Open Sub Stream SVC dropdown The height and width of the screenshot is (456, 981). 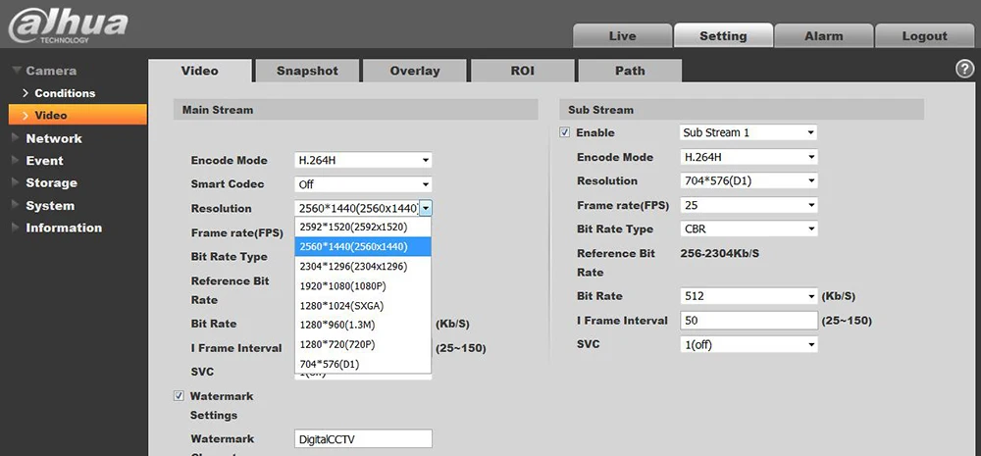749,344
